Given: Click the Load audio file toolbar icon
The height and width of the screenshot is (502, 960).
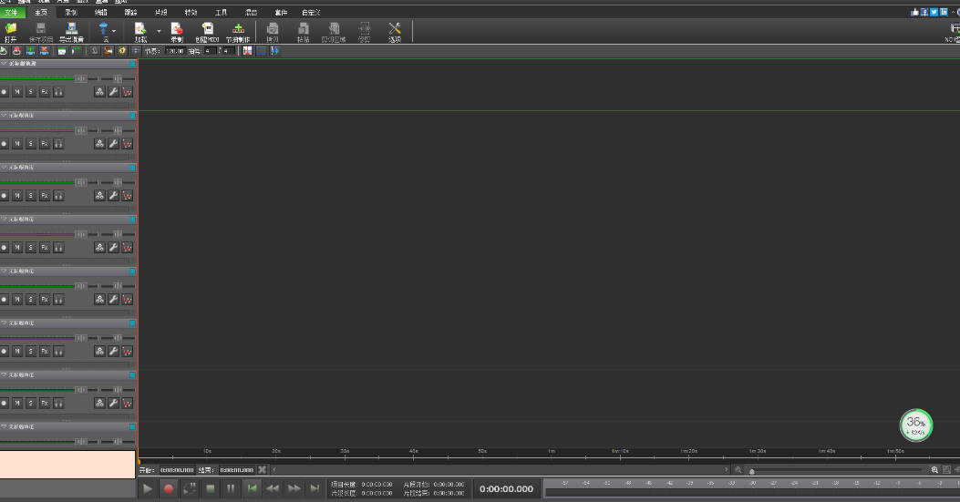Looking at the screenshot, I should click(x=140, y=28).
